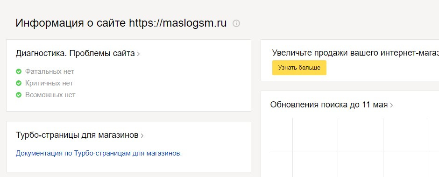Click the Информация о сайте words in the title

tap(71, 23)
